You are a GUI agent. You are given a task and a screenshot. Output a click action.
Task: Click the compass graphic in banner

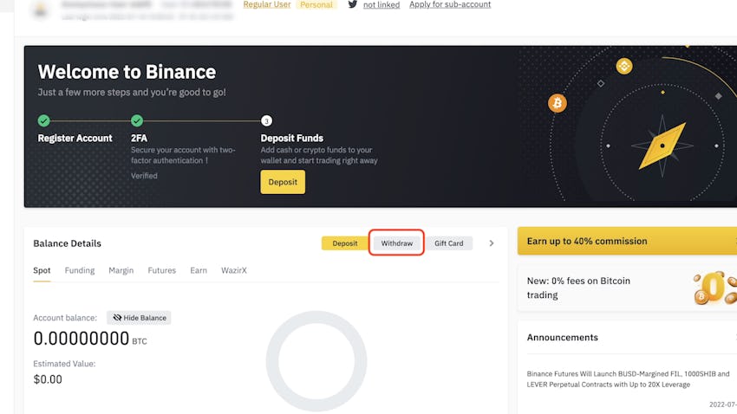[662, 146]
